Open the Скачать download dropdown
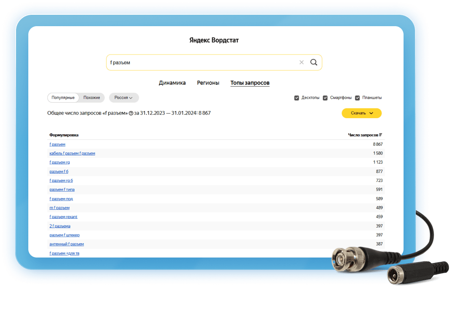Viewport: 472px width, 320px height. tap(362, 113)
